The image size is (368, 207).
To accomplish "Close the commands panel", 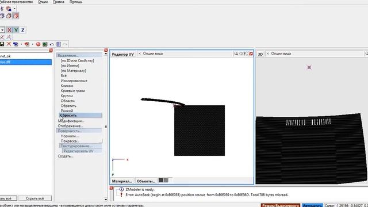I will [x=106, y=50].
